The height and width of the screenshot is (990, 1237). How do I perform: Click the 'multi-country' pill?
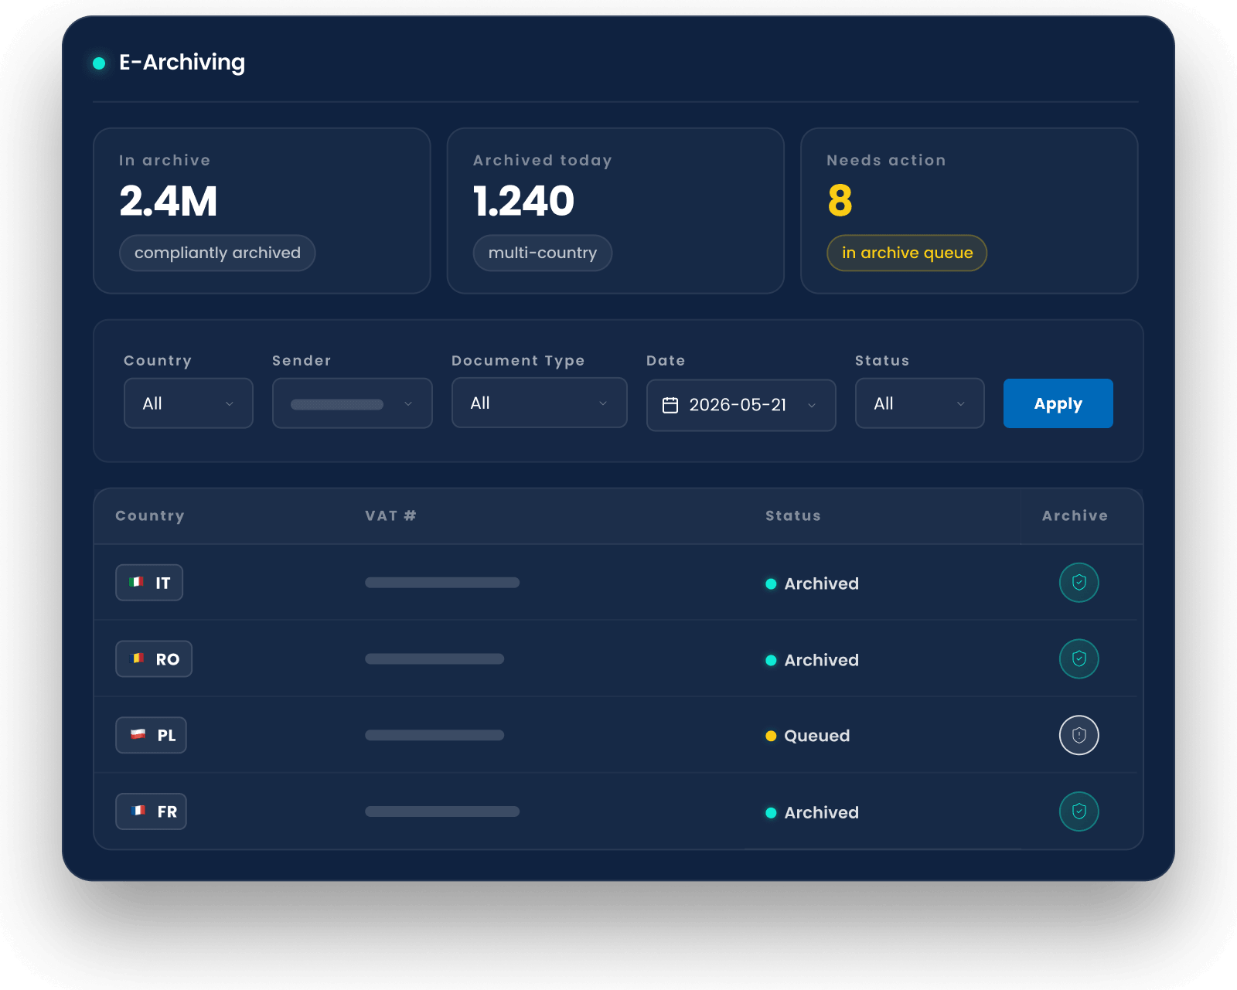coord(543,253)
